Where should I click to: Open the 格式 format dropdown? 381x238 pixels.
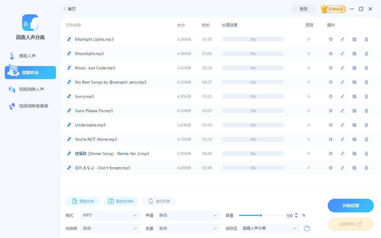coord(110,215)
